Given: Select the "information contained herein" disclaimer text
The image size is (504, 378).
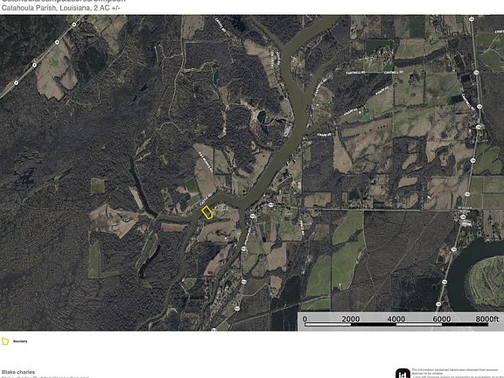Looking at the screenshot, I should 457,372.
